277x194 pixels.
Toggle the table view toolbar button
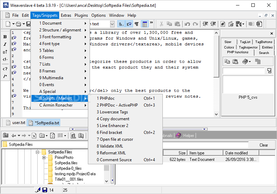pyautogui.click(x=145, y=24)
